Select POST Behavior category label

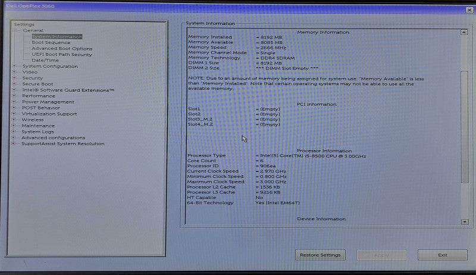(x=41, y=108)
